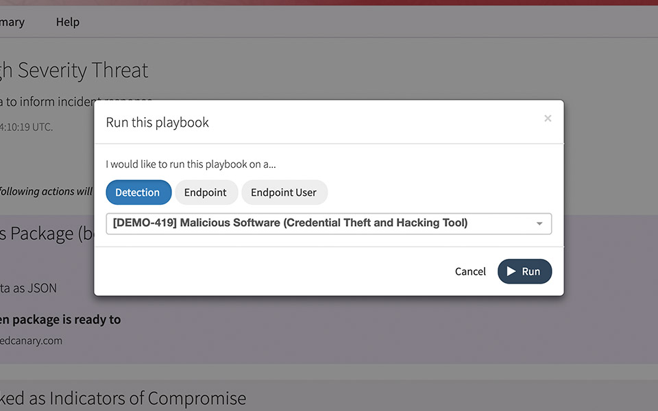This screenshot has width=658, height=411.
Task: Click the redcanary.com email link text
Action: click(x=31, y=340)
